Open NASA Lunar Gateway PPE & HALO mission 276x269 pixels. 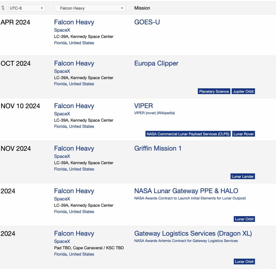[x=186, y=191]
